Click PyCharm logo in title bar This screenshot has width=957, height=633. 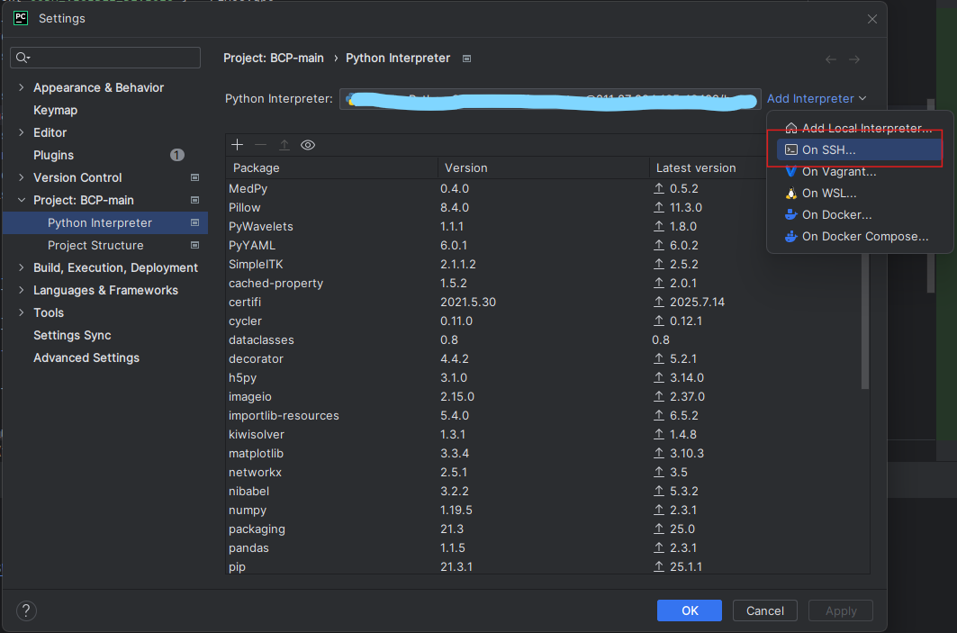click(x=21, y=18)
